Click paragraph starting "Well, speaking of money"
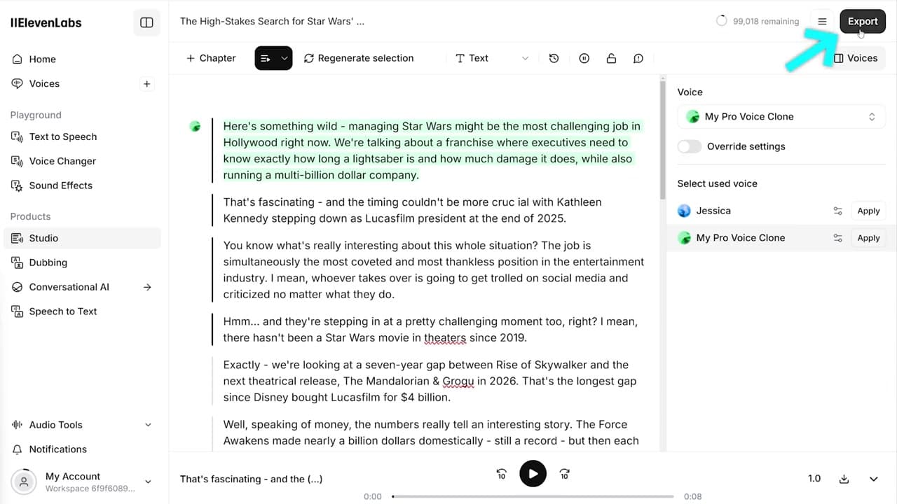The width and height of the screenshot is (897, 504). (431, 433)
